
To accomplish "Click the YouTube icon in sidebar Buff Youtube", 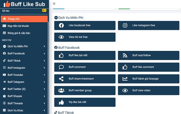I will [4, 75].
